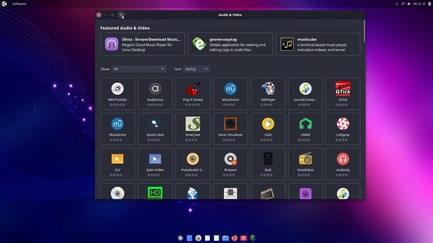Open the Audacious app tile
433x243 pixels.
click(x=155, y=94)
